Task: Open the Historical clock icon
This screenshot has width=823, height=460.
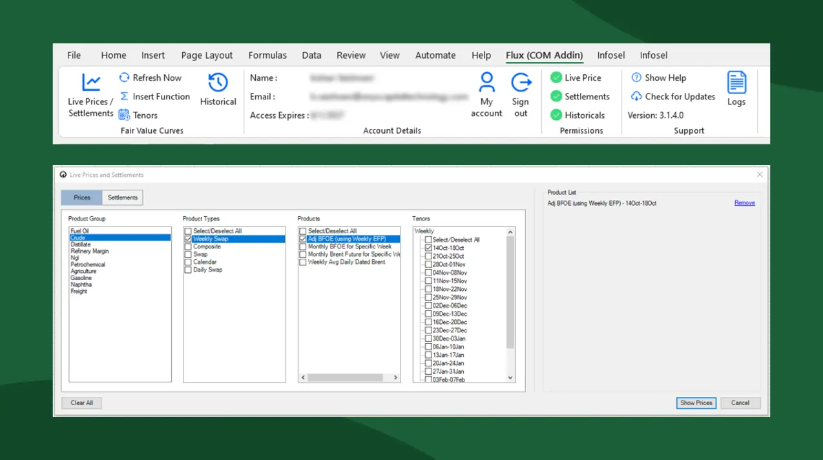Action: [x=218, y=83]
